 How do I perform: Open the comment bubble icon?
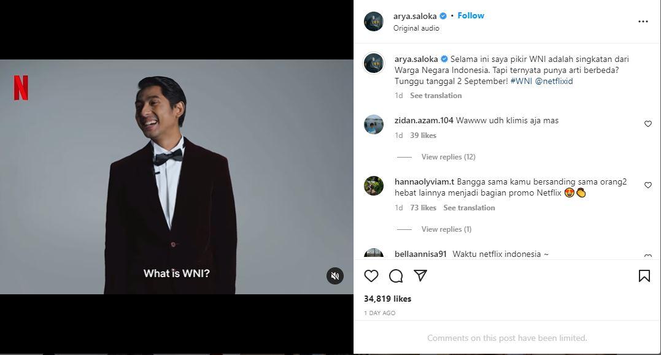click(x=396, y=276)
